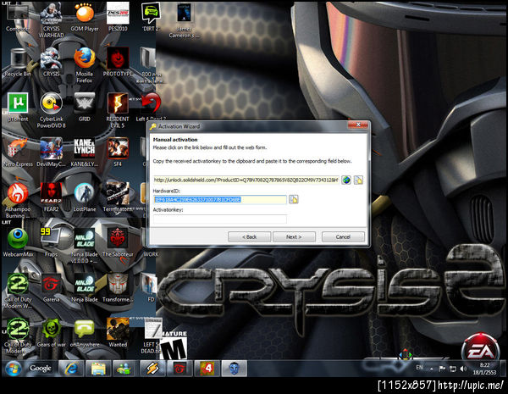Open GRID game shortcut

click(85, 107)
